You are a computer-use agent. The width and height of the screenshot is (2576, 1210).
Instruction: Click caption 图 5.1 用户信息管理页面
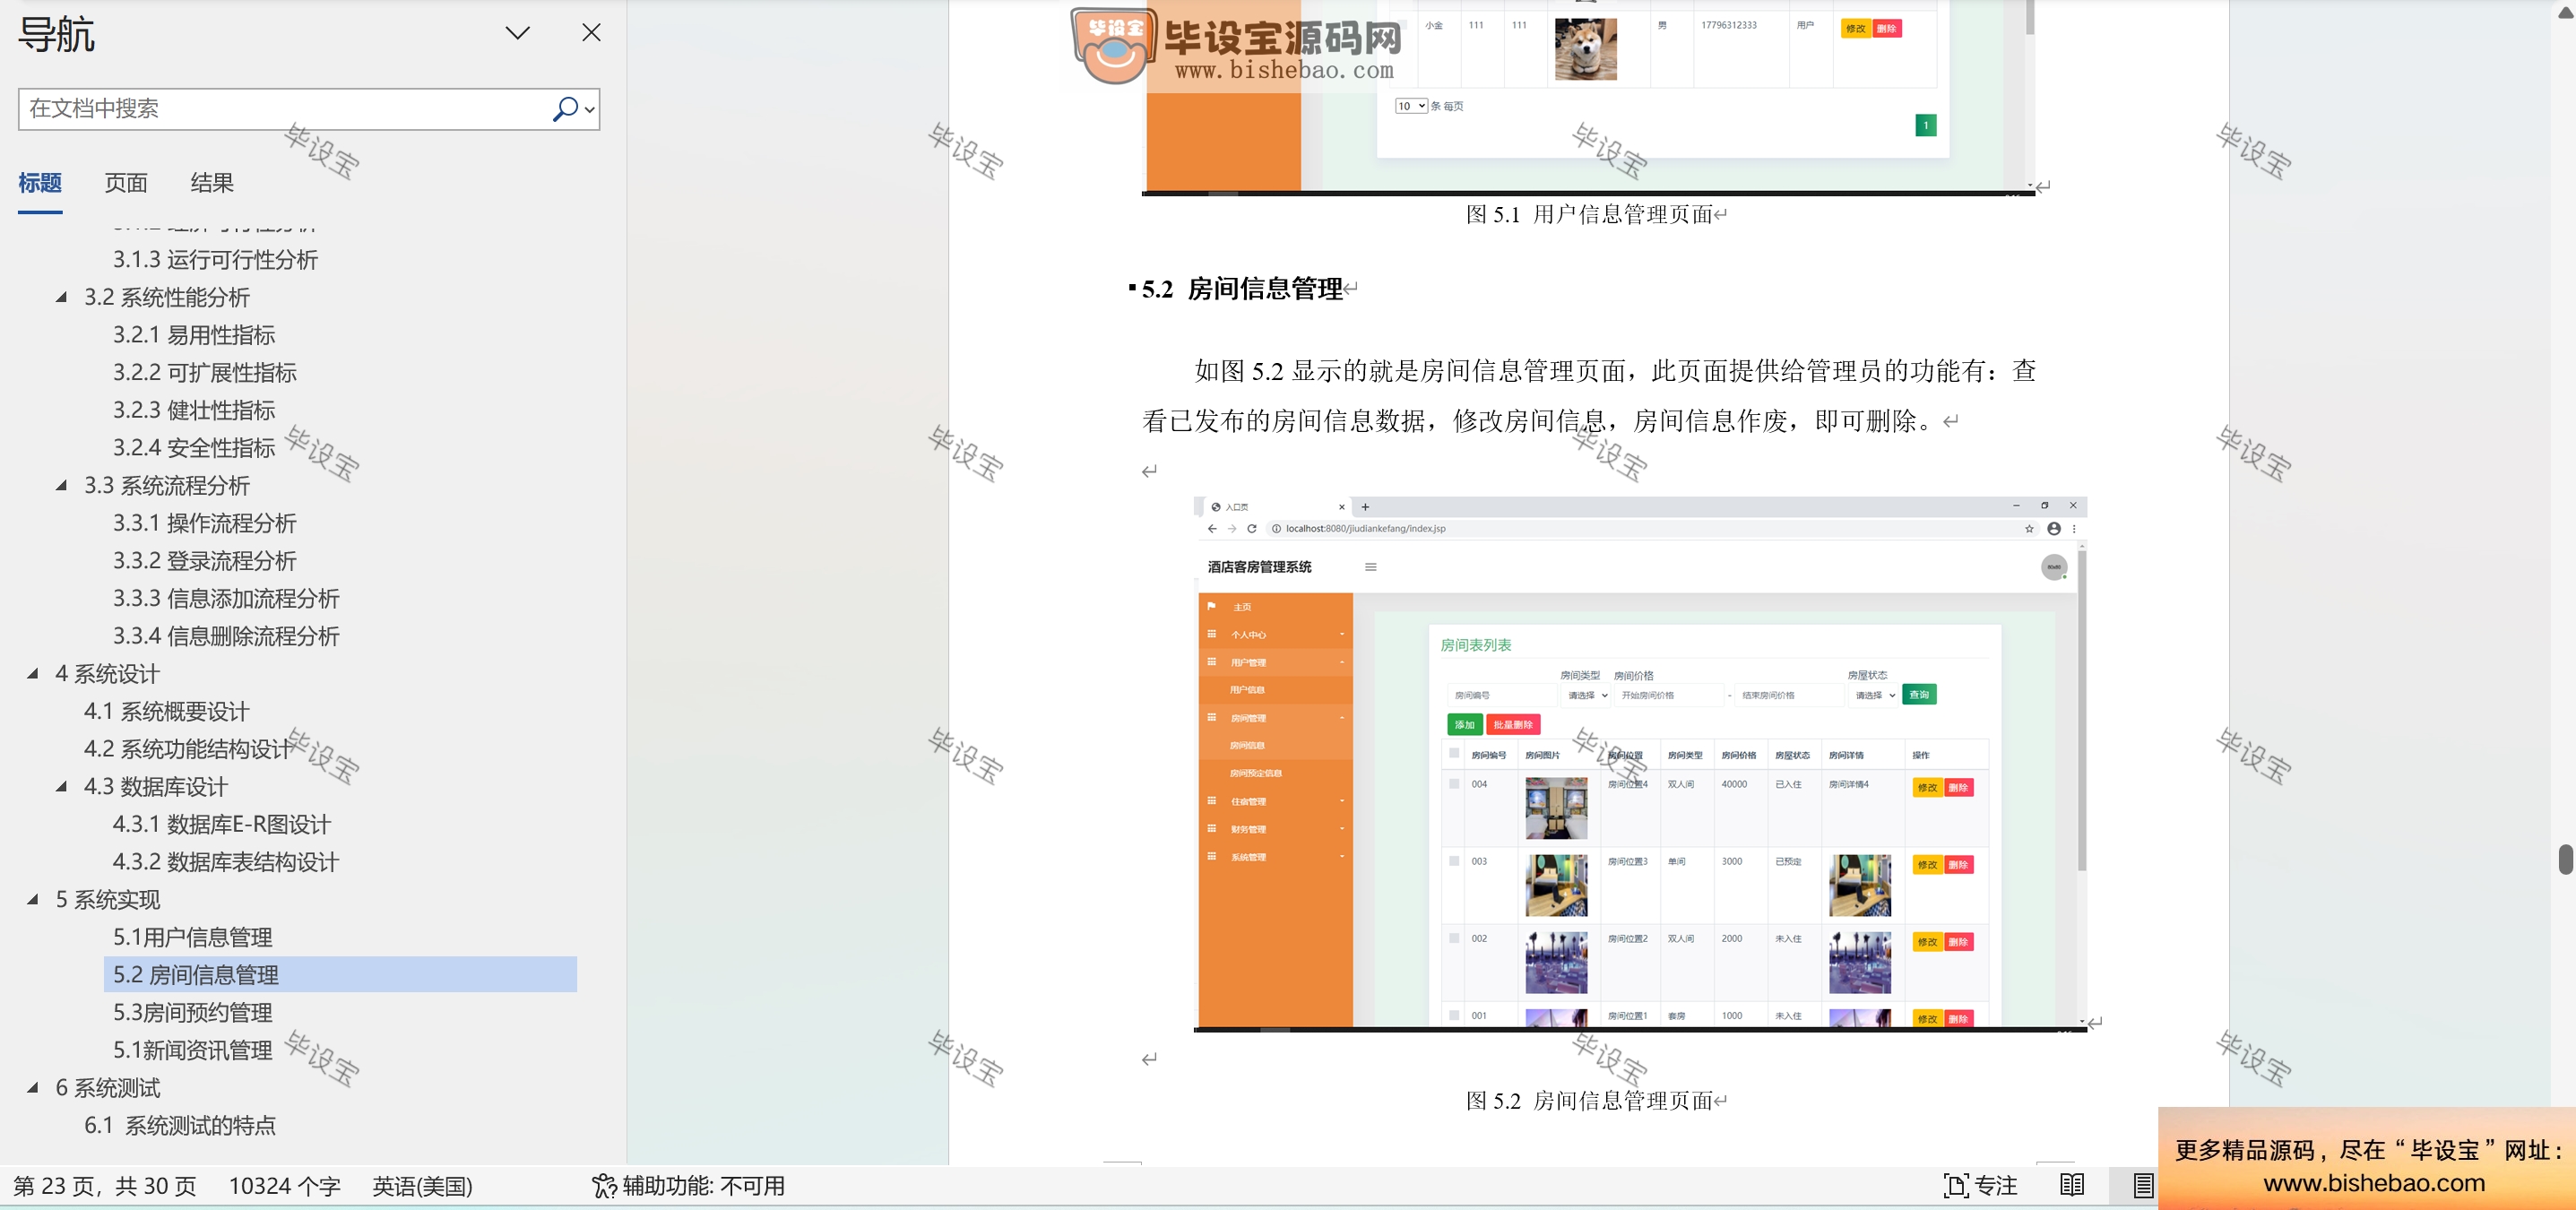point(1590,214)
